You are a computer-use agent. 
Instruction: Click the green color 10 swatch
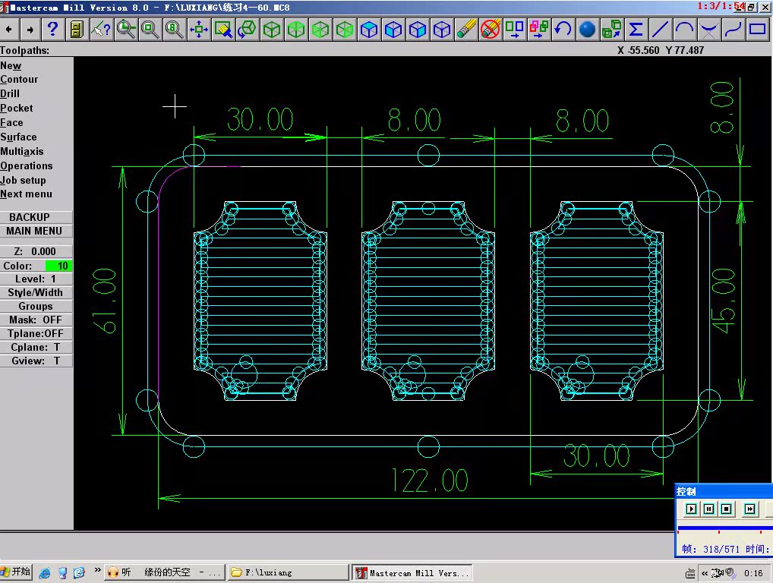pos(58,266)
